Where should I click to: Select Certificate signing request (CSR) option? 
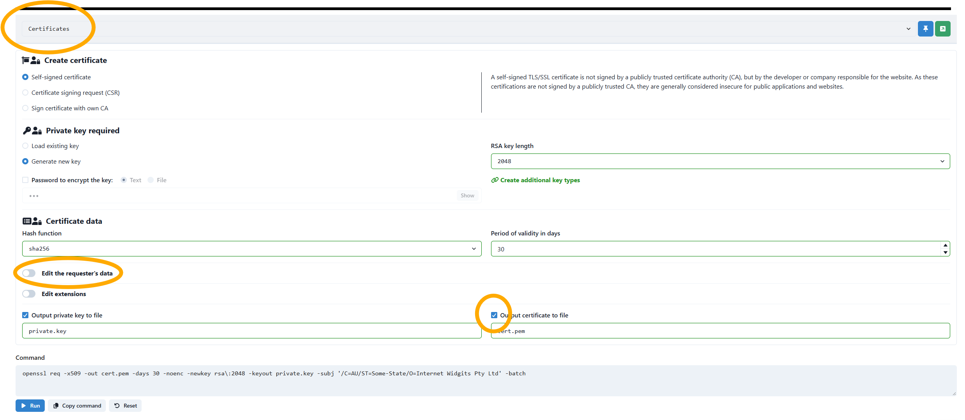point(25,92)
